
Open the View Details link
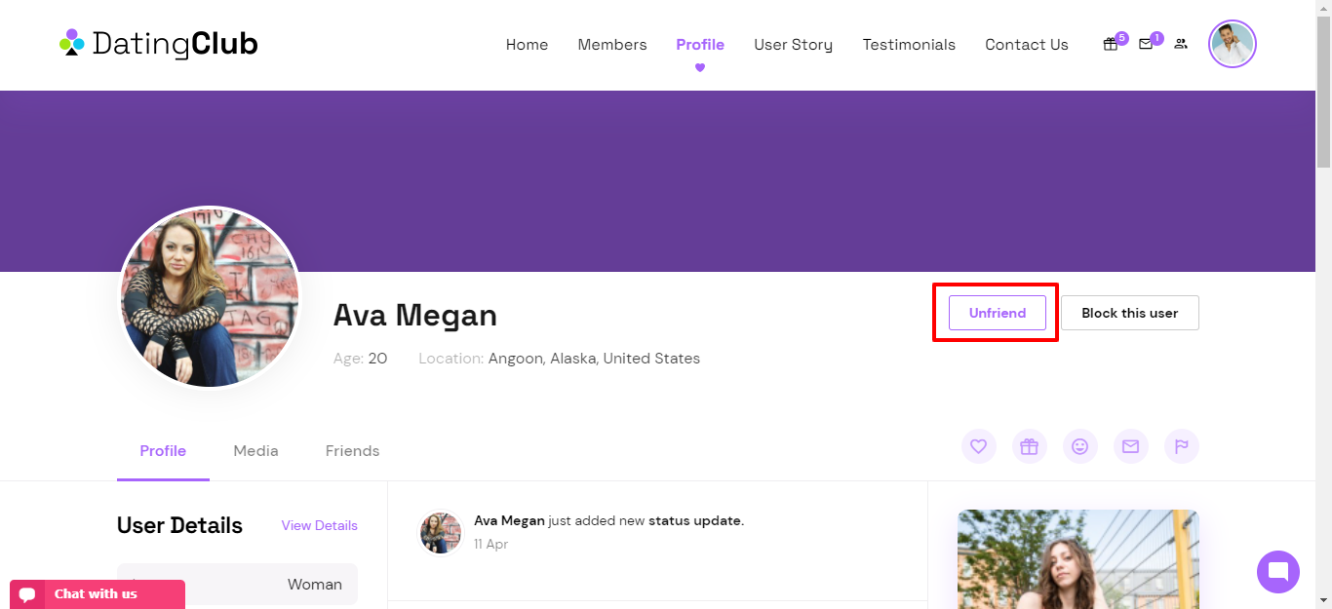tap(320, 525)
